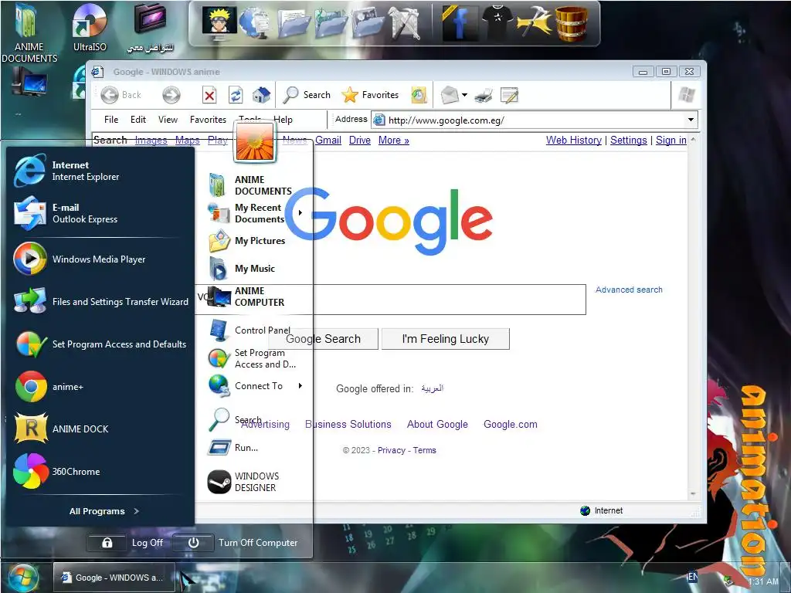The width and height of the screenshot is (791, 593).
Task: Click Turn Off Computer button
Action: tap(236, 543)
